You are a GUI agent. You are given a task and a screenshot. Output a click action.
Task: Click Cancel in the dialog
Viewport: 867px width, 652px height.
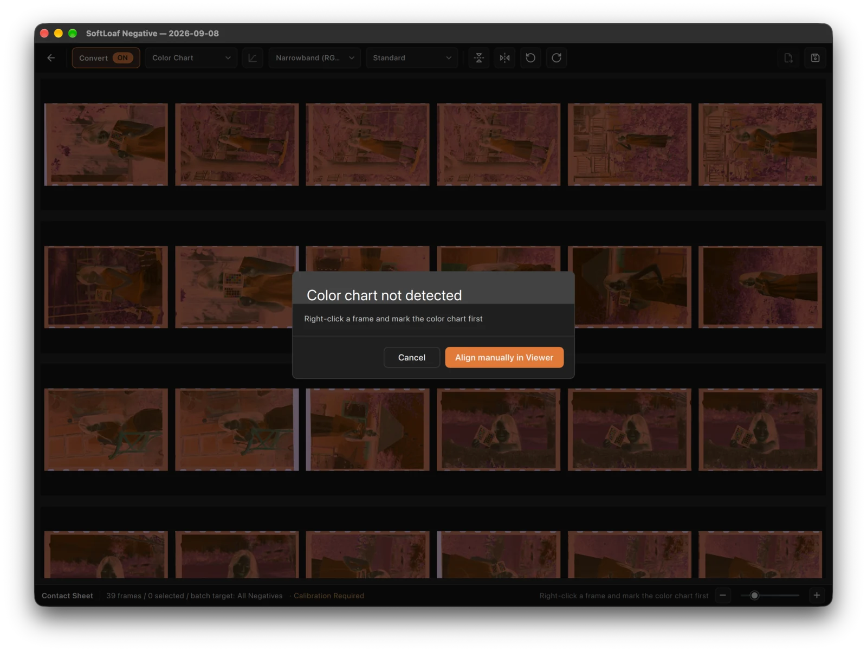[x=412, y=358]
